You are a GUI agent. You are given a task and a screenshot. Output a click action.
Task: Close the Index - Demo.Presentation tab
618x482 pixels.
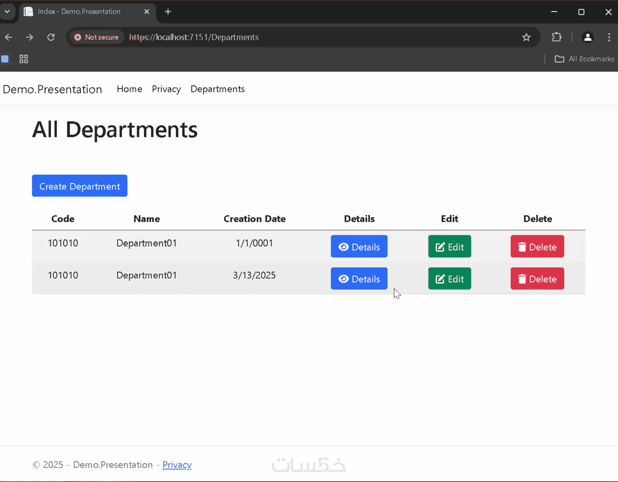click(x=147, y=12)
